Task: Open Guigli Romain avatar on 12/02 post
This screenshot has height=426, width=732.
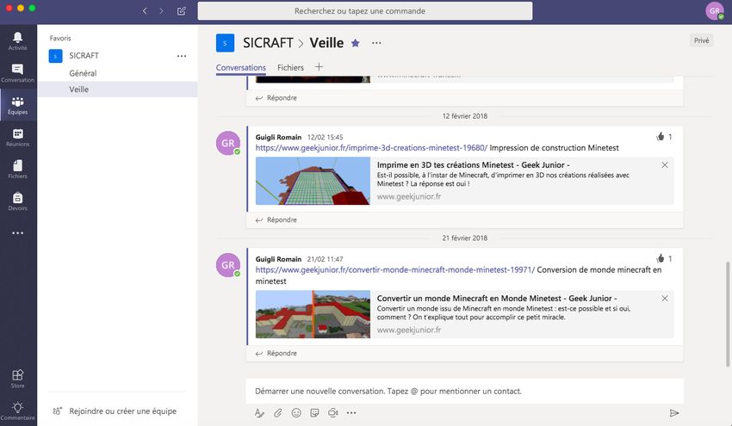Action: click(x=228, y=143)
